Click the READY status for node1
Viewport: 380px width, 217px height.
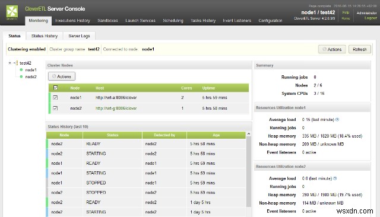tap(93, 163)
